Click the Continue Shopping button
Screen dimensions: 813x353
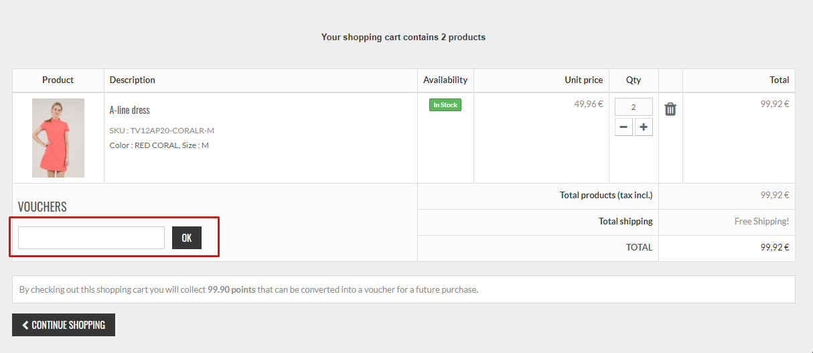tap(64, 325)
